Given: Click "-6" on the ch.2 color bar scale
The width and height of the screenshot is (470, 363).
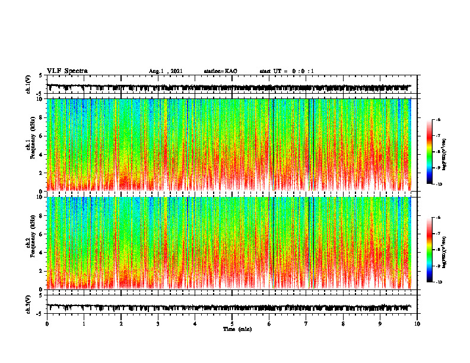Looking at the screenshot, I should [x=439, y=218].
